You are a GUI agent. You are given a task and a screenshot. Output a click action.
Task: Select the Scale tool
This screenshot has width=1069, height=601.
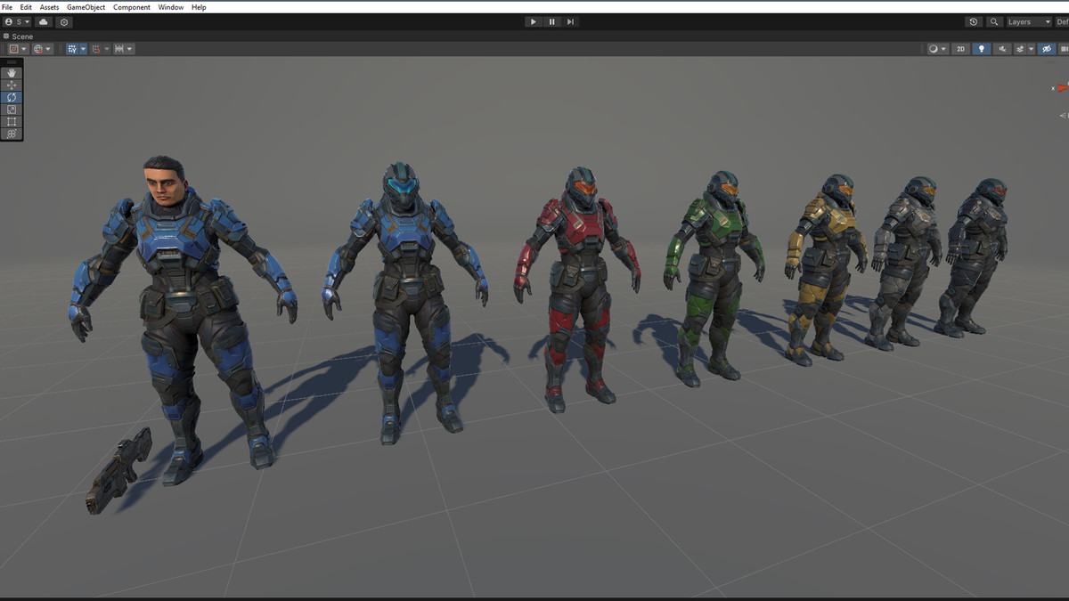[x=12, y=110]
